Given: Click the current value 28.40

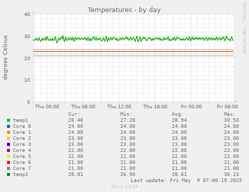Looking at the screenshot, I should 76,120.
